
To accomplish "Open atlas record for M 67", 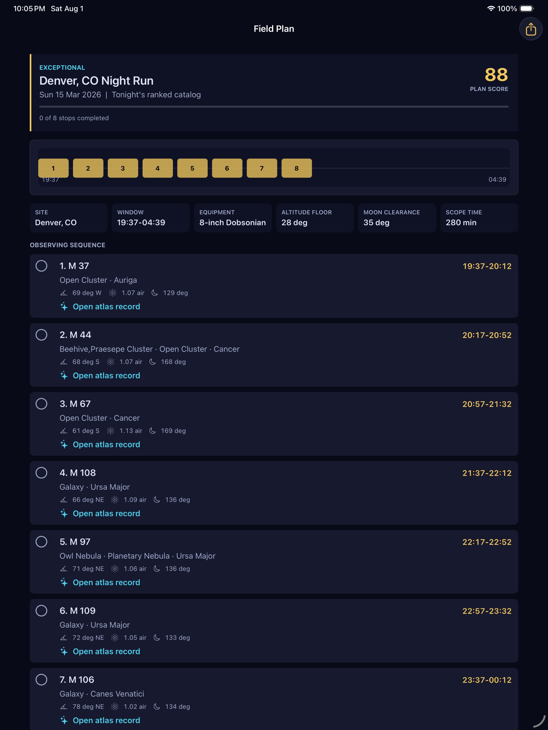I will tap(100, 445).
